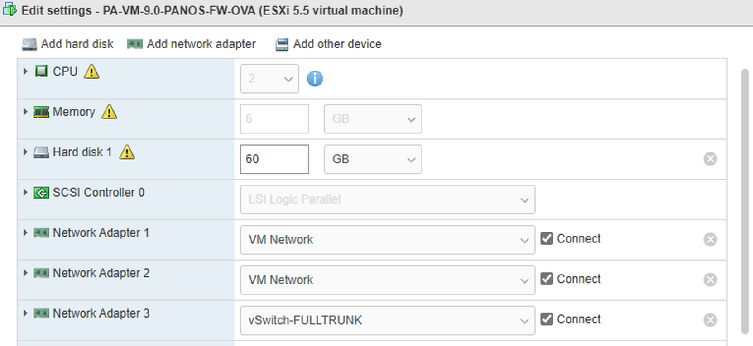The image size is (753, 346).
Task: Click the virtual machine icon in title bar
Action: tap(10, 9)
